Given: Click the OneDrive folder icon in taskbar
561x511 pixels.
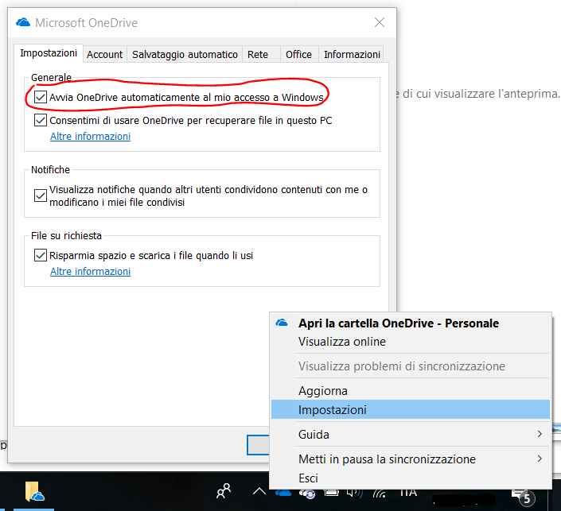Looking at the screenshot, I should tap(33, 493).
